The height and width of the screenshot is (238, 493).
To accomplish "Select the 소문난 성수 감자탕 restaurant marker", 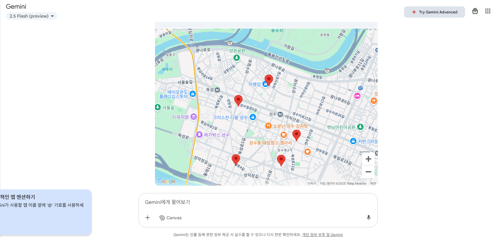I will 268,126.
